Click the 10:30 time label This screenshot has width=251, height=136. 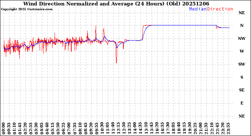pyautogui.click(x=102, y=128)
